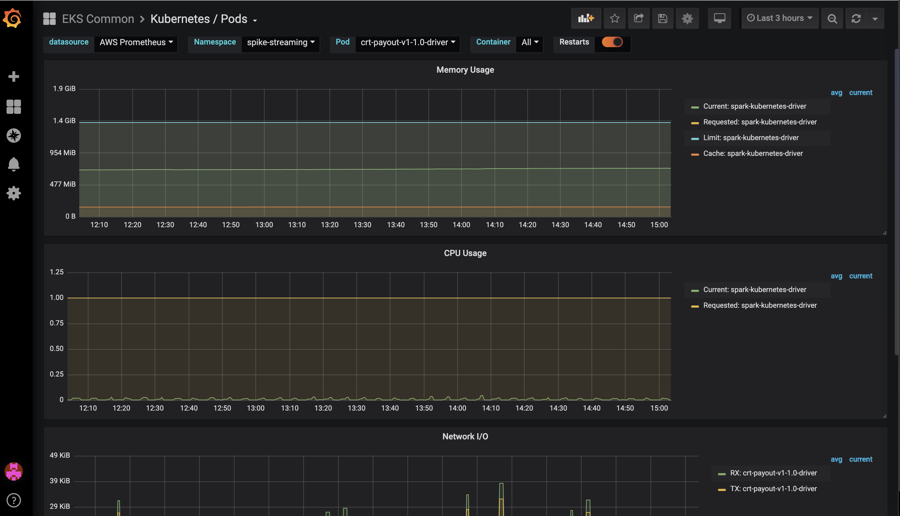The height and width of the screenshot is (516, 900).
Task: Mark this dashboard as favorite with the star
Action: [x=615, y=18]
